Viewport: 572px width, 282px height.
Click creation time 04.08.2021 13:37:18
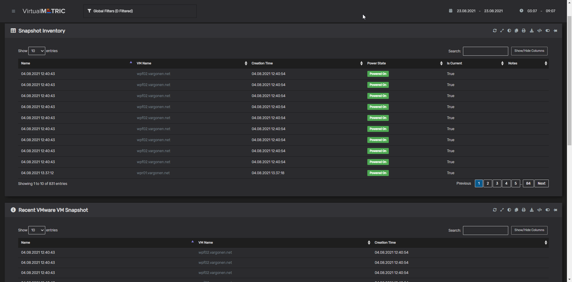click(x=268, y=173)
